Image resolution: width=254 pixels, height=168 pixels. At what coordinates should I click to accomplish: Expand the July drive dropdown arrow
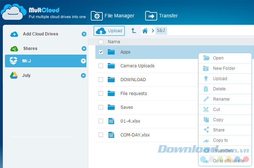tap(84, 75)
